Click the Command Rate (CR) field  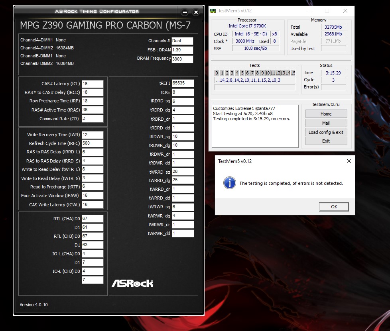pyautogui.click(x=93, y=119)
